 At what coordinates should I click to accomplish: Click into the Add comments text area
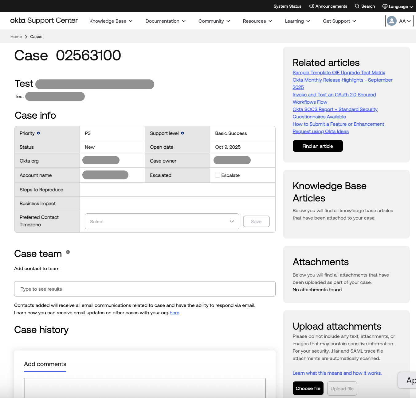coord(145,388)
